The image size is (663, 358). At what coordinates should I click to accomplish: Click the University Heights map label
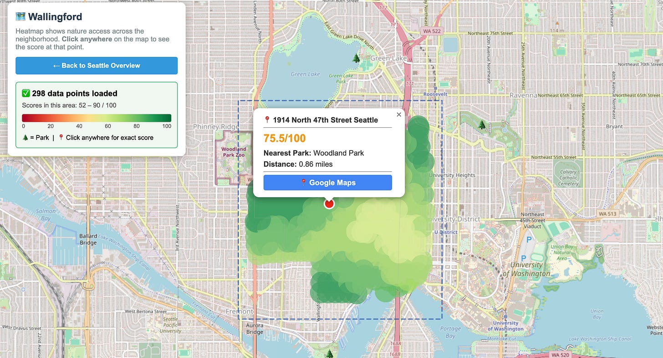coord(452,175)
